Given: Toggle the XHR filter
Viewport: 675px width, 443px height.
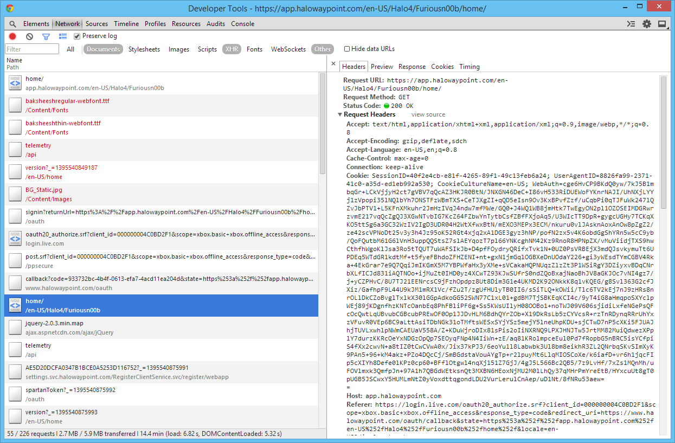Looking at the screenshot, I should point(232,49).
